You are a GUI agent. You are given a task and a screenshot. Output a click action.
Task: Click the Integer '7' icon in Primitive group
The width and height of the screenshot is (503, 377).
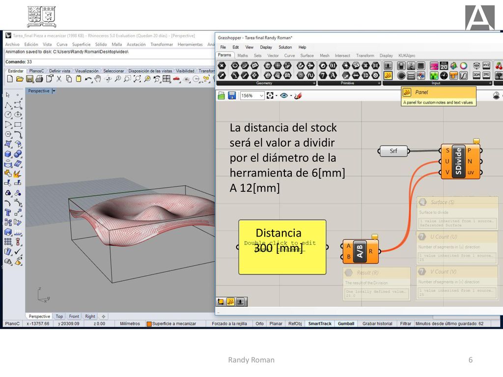(323, 76)
